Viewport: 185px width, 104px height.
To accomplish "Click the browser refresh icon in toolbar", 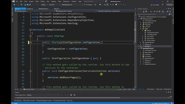I will (x=95, y=5).
